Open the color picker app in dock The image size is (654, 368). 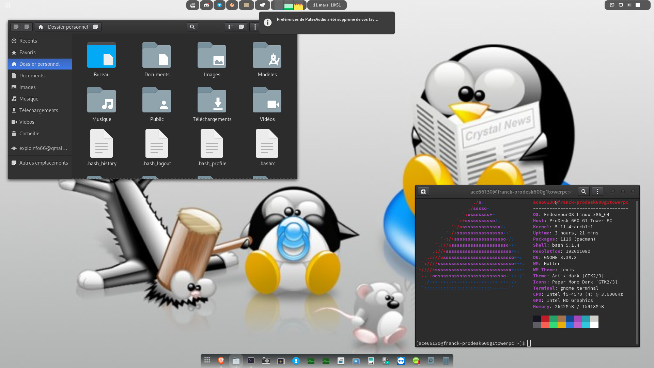pos(371,361)
